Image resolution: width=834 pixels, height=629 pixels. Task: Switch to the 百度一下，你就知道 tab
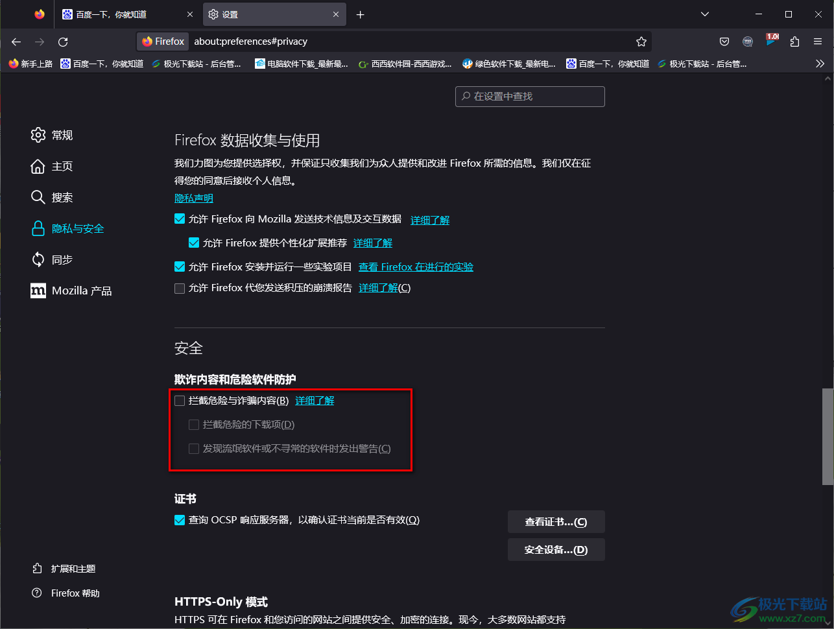pos(128,14)
